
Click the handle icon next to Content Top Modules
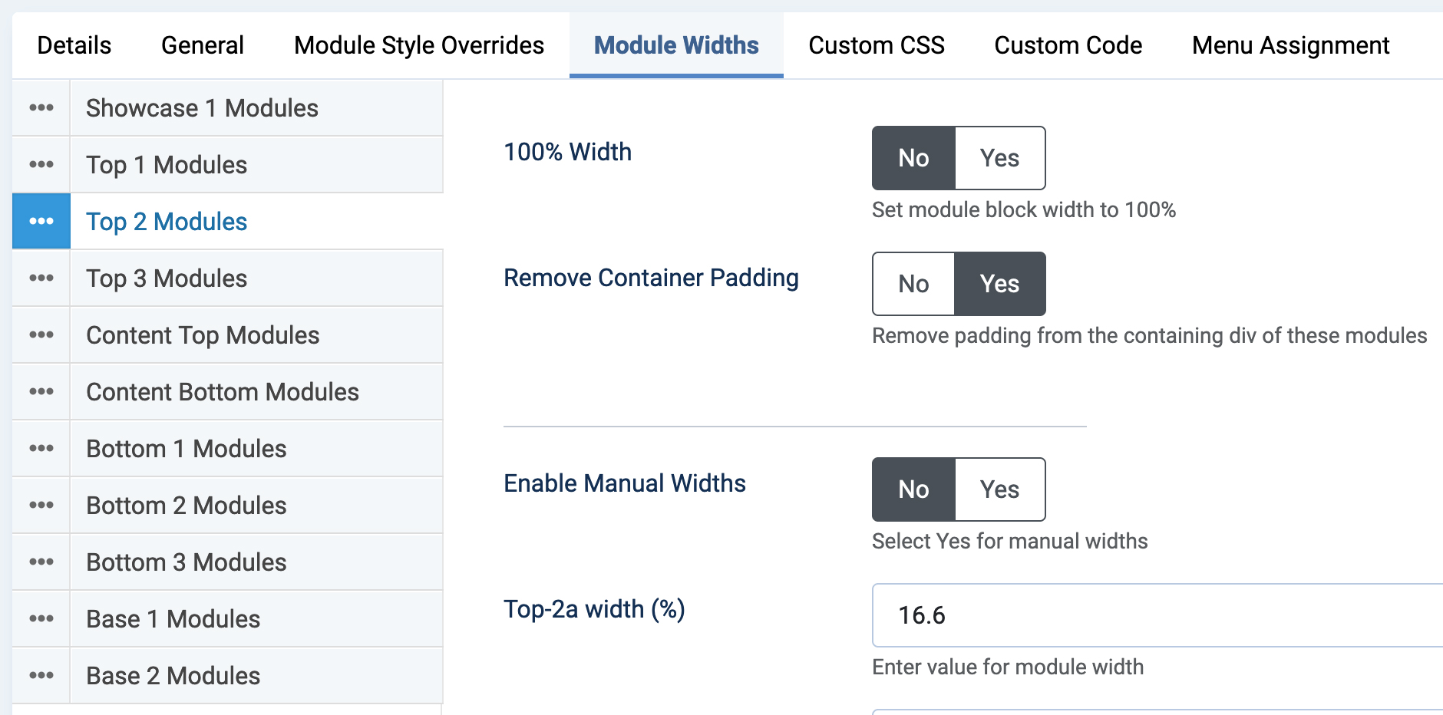pyautogui.click(x=41, y=334)
